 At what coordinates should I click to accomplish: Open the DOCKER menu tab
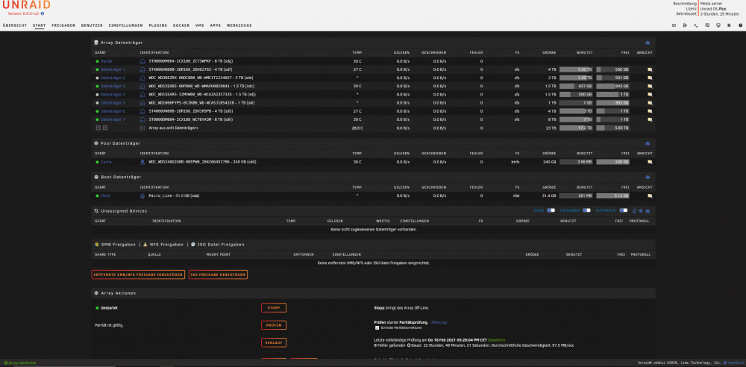[181, 25]
